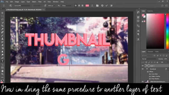Toggle Inner Glow effect visibility

pyautogui.click(x=150, y=74)
